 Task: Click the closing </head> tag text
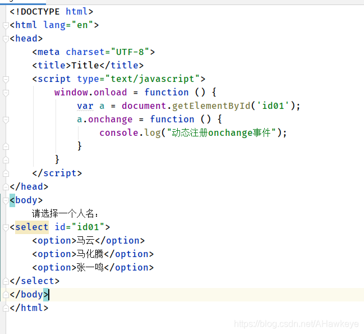29,187
